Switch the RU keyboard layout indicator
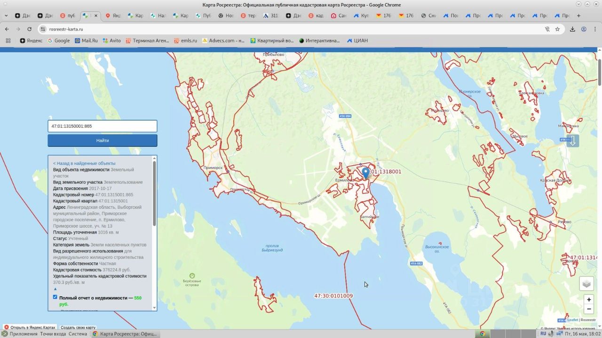Screen dimensions: 602x338 [x=543, y=334]
